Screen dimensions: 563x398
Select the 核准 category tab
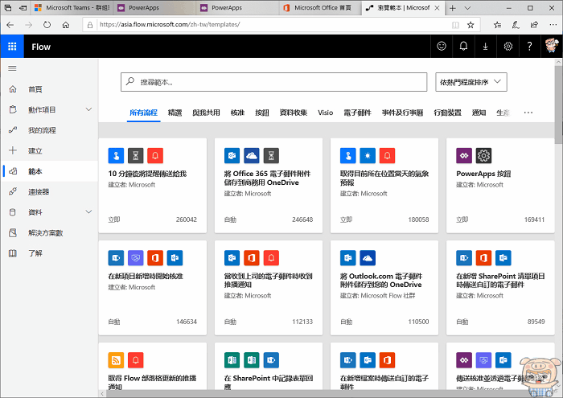point(237,113)
